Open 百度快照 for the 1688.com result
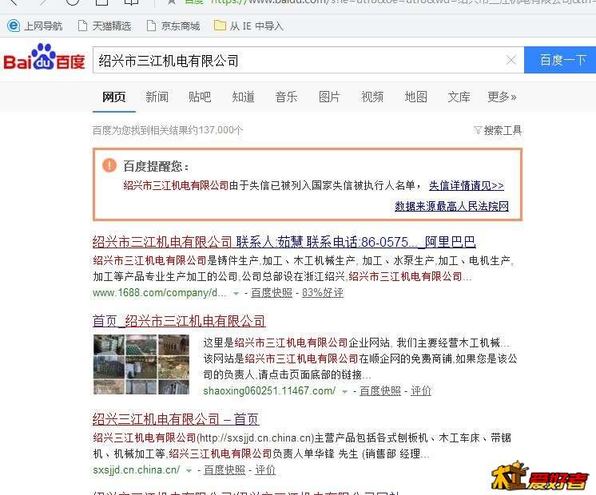 [x=272, y=293]
